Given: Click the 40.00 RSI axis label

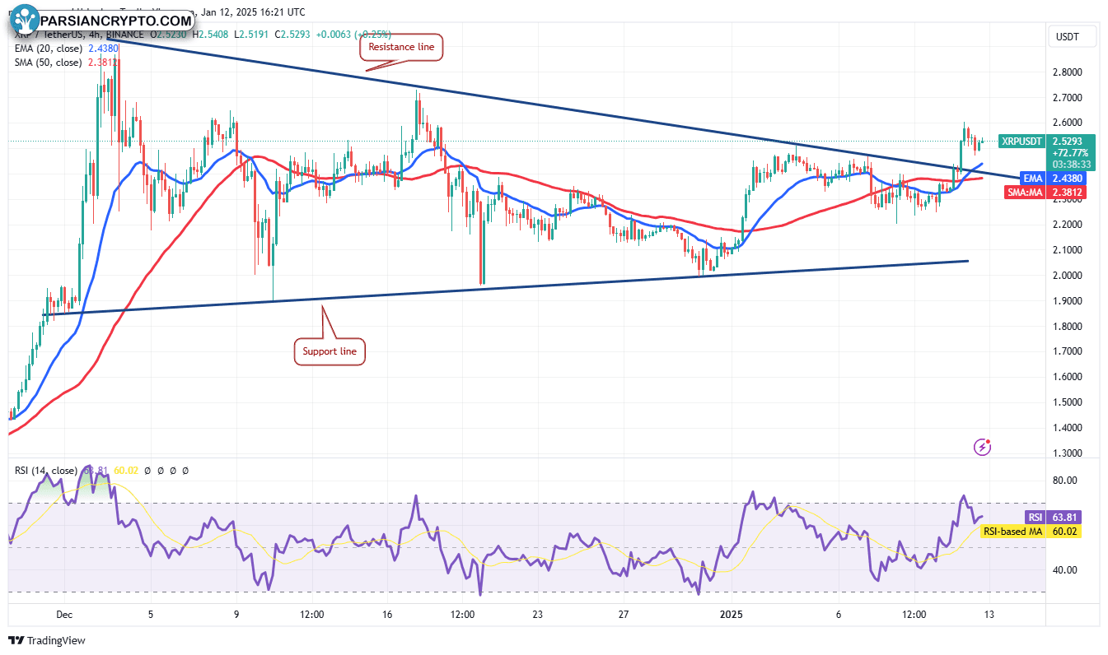Looking at the screenshot, I should coord(1066,569).
